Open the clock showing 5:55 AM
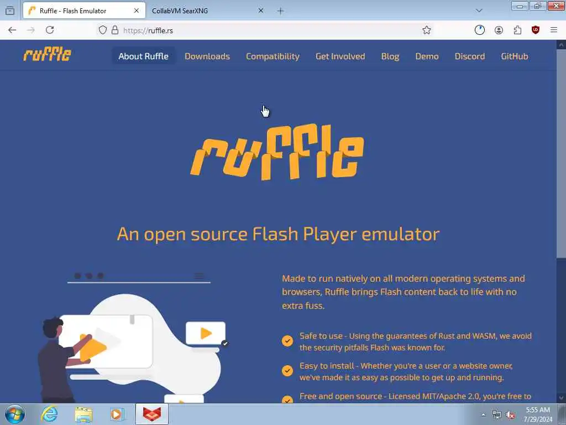566x425 pixels. pos(538,414)
